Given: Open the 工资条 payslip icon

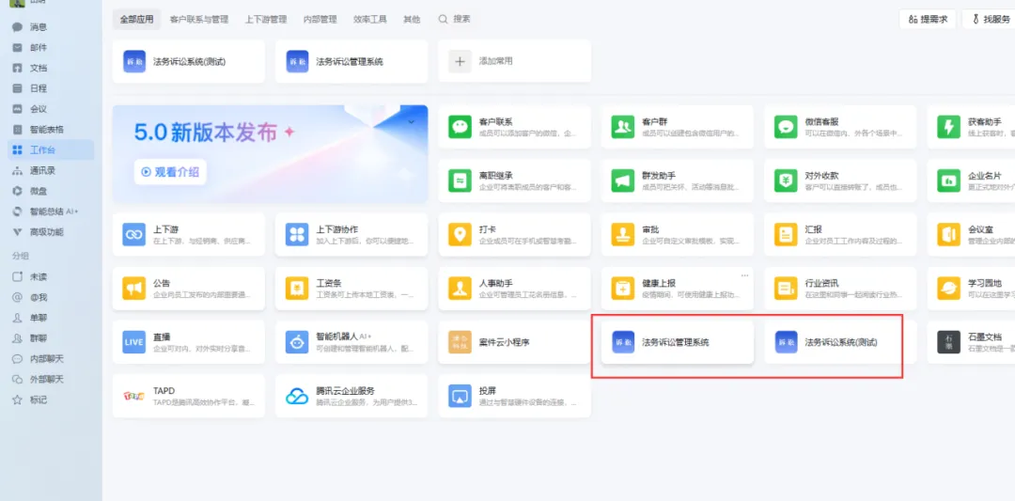Looking at the screenshot, I should [297, 288].
